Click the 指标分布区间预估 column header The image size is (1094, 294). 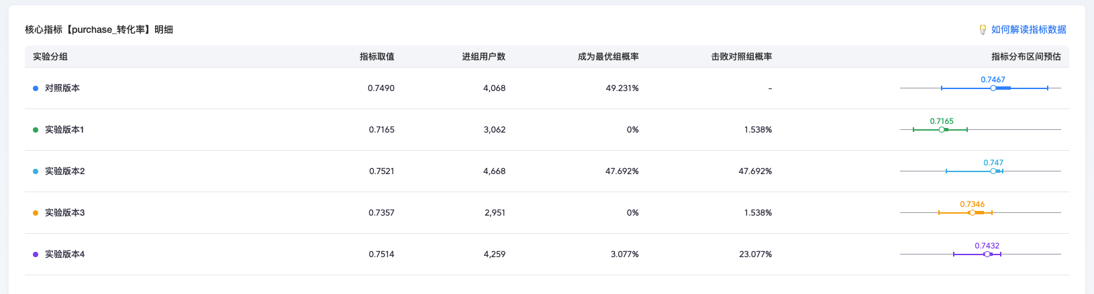pyautogui.click(x=1026, y=57)
